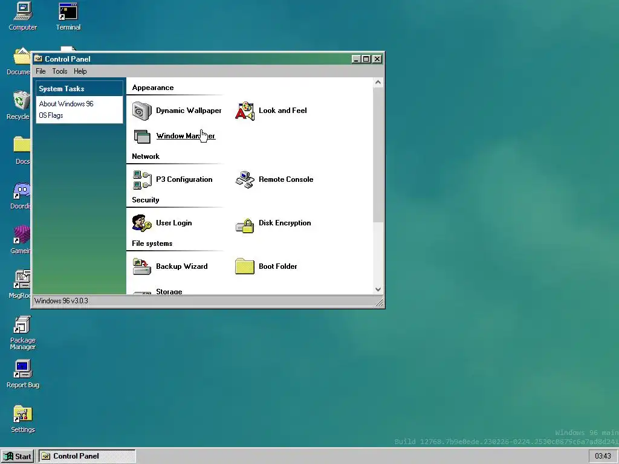Minimize the Control Panel window
Screen dimensions: 619x464
(x=356, y=59)
